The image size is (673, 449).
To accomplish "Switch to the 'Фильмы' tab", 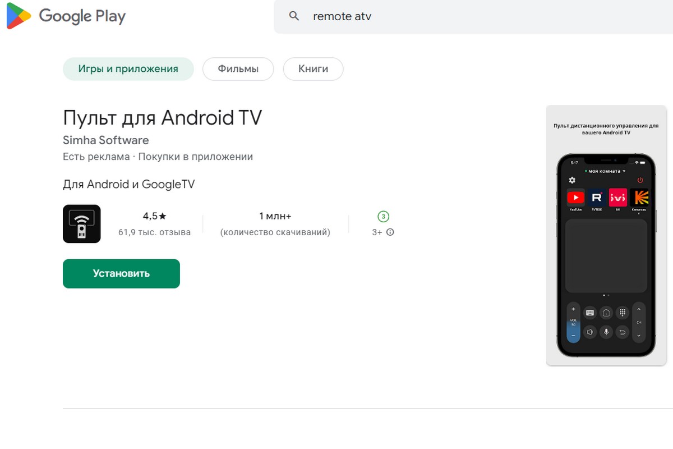I will pyautogui.click(x=238, y=69).
